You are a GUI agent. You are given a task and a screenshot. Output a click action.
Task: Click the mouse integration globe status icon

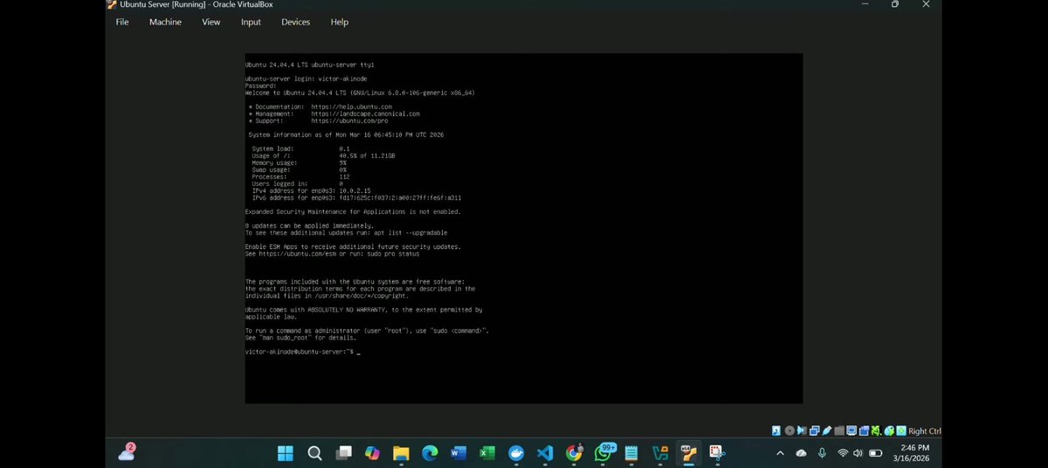[x=889, y=430]
